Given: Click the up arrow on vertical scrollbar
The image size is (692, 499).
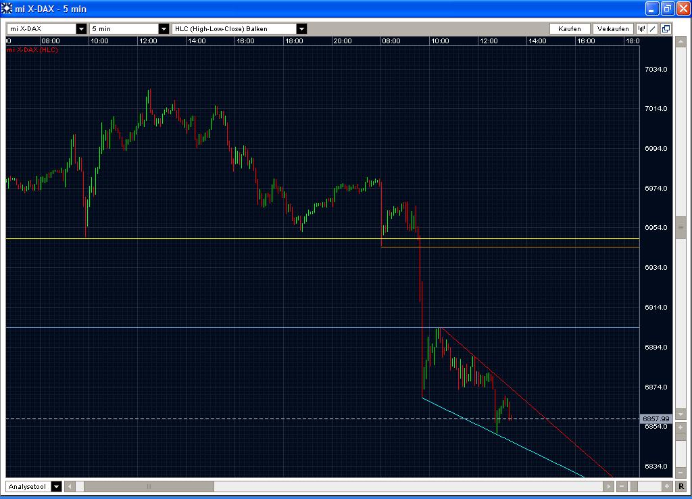Looking at the screenshot, I should [x=680, y=40].
